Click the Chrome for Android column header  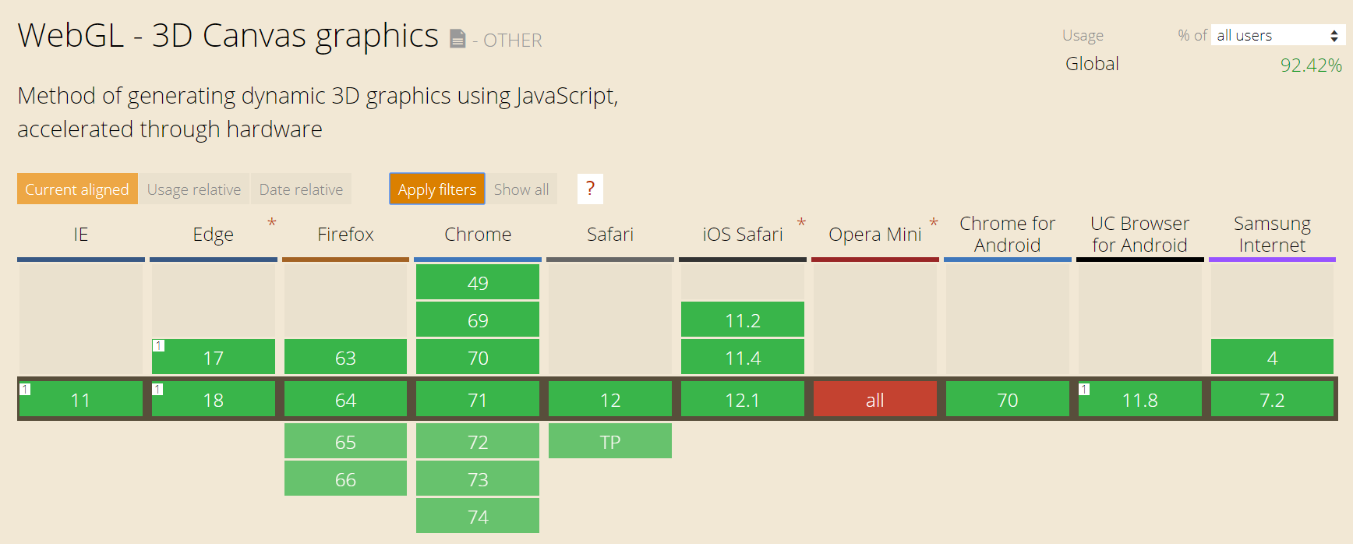click(1008, 235)
